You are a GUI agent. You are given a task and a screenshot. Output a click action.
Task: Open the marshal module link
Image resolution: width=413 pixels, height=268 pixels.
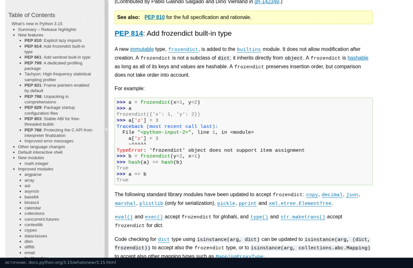tap(125, 203)
